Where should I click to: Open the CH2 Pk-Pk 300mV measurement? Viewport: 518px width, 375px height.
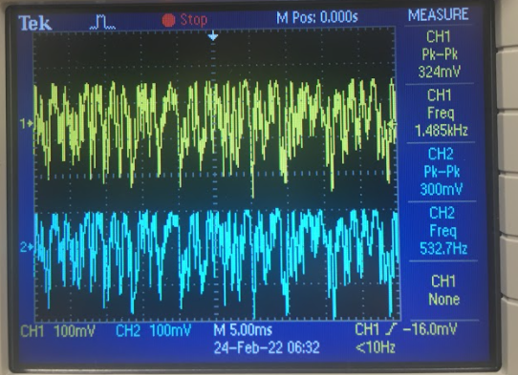click(x=442, y=172)
